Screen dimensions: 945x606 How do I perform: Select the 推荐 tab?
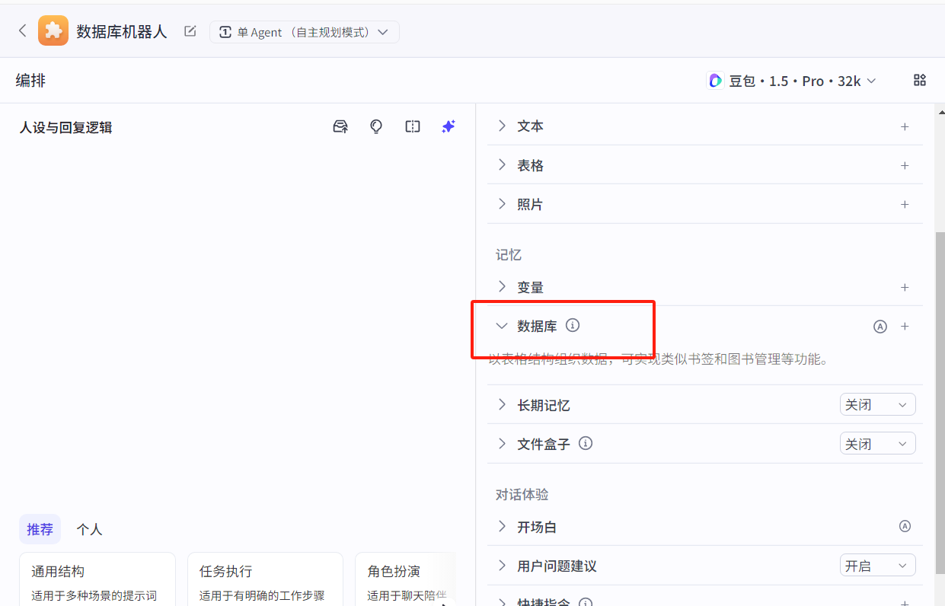[40, 529]
